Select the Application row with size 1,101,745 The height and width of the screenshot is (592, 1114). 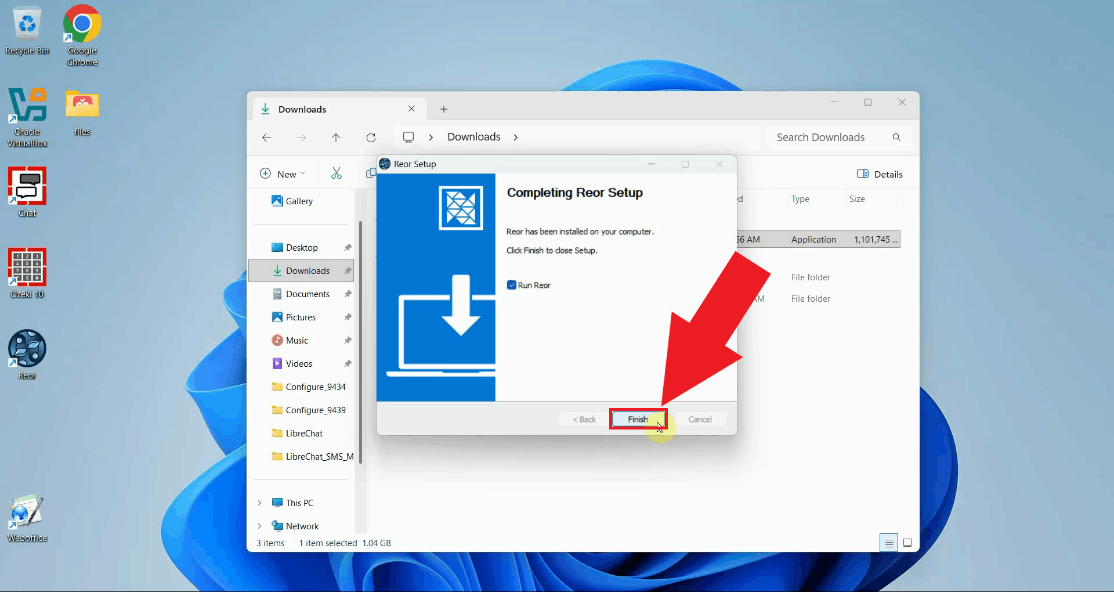click(818, 239)
